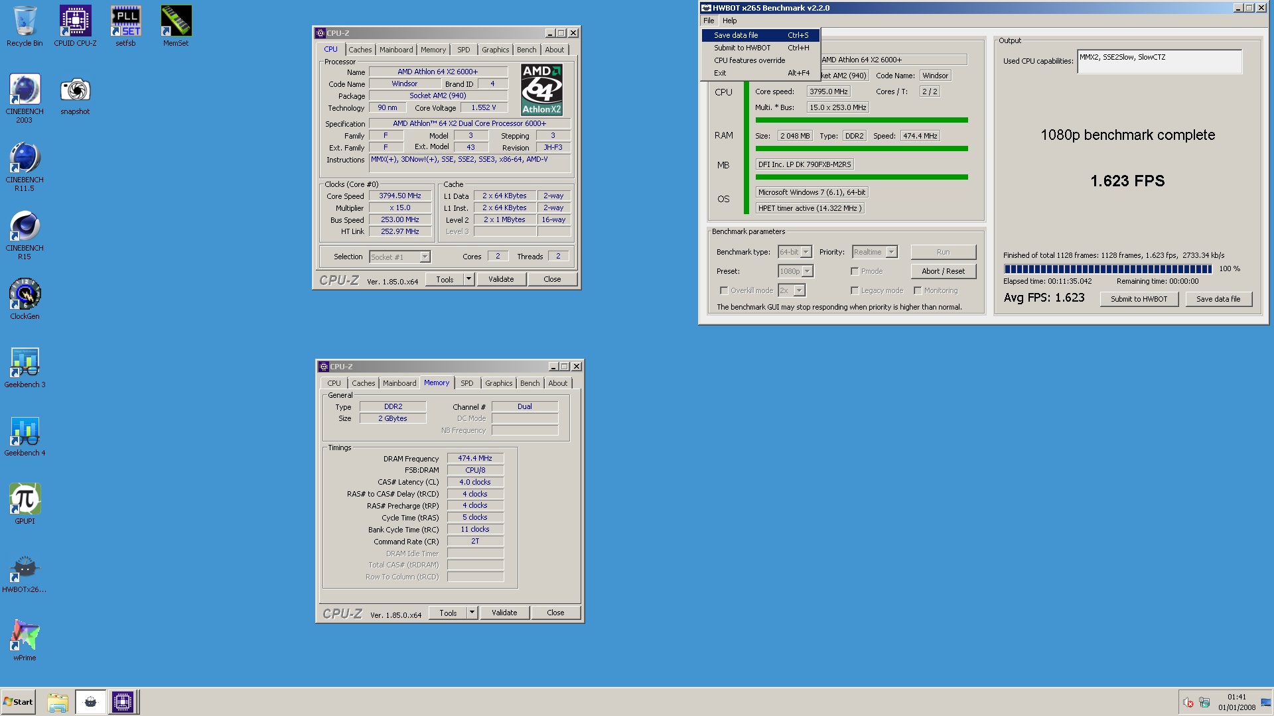Image resolution: width=1274 pixels, height=716 pixels.
Task: Switch to Bench tab in top CPU-Z
Action: (527, 50)
